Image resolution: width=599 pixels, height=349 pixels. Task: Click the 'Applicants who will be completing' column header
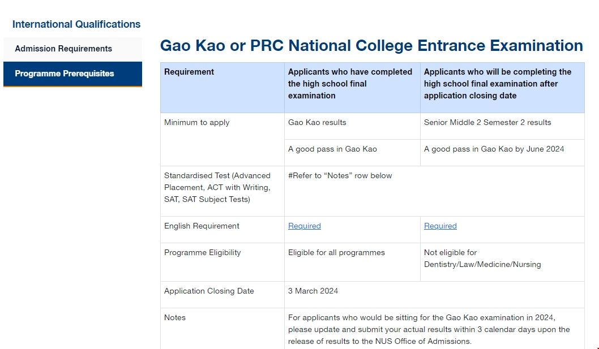point(498,84)
